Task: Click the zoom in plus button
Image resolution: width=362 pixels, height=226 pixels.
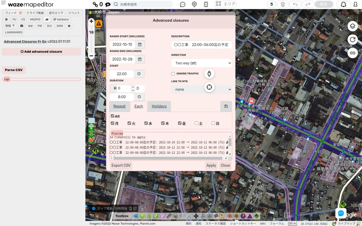Action: pos(91,21)
